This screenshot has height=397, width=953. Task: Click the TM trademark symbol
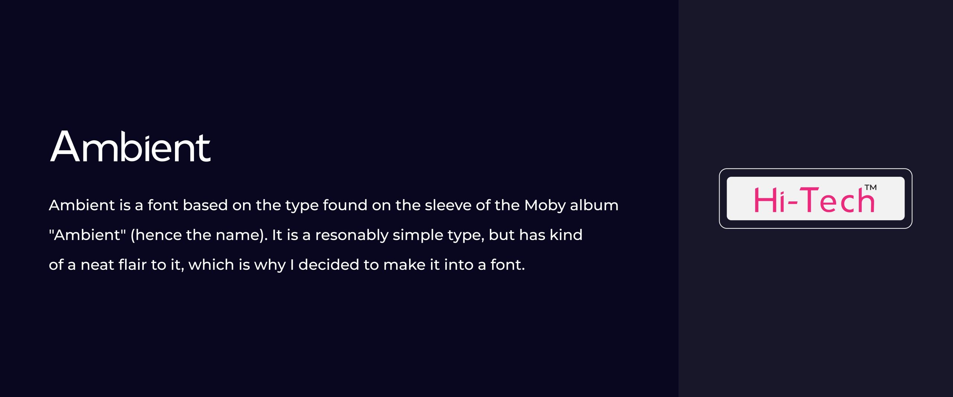tap(870, 187)
